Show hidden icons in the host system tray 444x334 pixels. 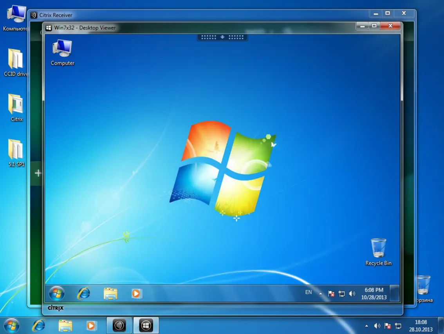366,326
